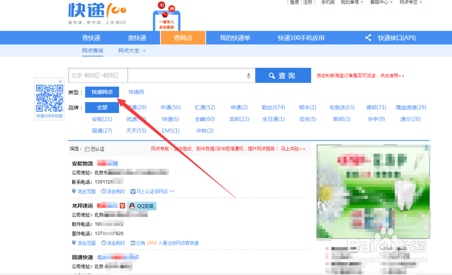Click the red 自动判断淘宝订单 link

[360, 76]
